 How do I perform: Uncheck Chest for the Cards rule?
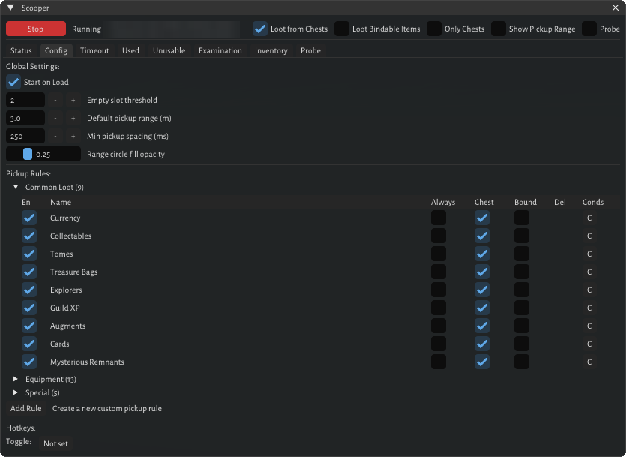(x=482, y=344)
